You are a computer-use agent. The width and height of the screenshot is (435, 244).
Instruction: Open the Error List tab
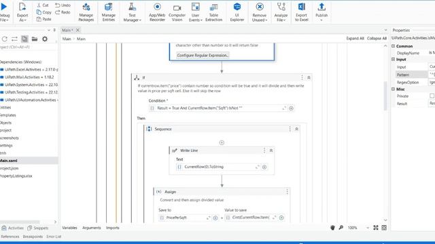(54, 237)
